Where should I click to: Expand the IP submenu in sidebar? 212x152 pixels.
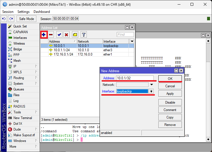point(36,66)
